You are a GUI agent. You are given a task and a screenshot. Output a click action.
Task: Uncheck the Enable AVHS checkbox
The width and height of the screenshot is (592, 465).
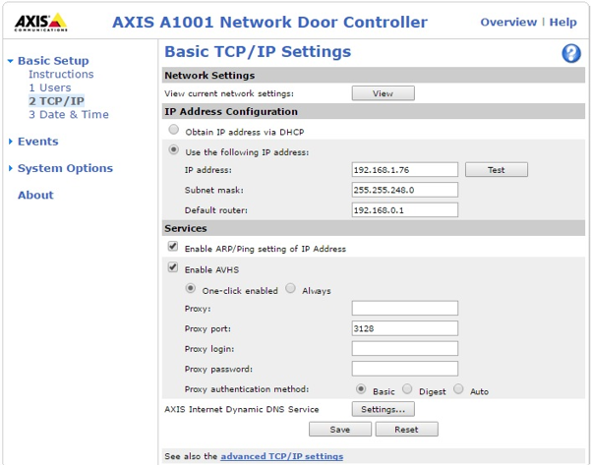click(x=173, y=267)
